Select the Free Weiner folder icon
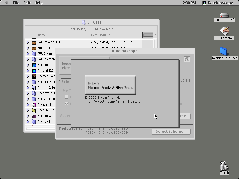The height and width of the screenshot is (179, 239). tap(34, 93)
